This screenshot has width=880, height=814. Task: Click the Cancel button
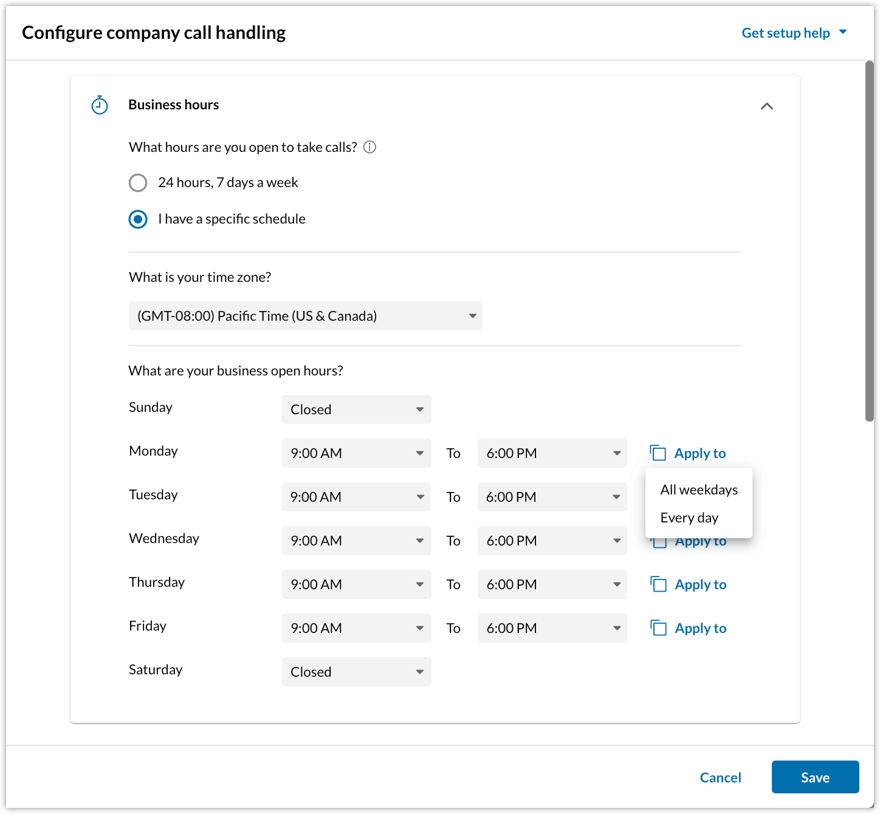pos(720,777)
